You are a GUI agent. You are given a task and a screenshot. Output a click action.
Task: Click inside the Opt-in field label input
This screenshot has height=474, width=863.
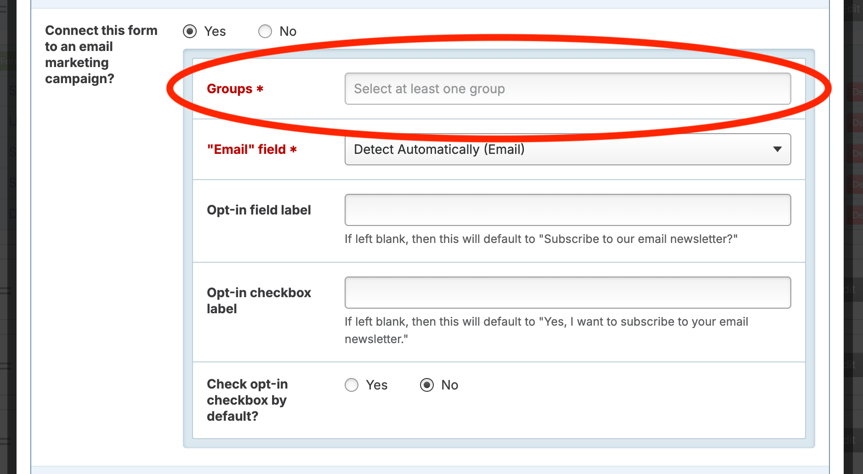click(568, 210)
